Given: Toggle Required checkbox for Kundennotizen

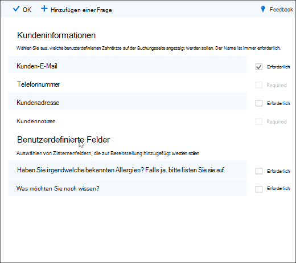Looking at the screenshot, I should coord(259,122).
